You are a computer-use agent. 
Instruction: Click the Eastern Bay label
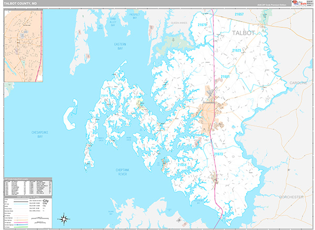[x=121, y=47]
